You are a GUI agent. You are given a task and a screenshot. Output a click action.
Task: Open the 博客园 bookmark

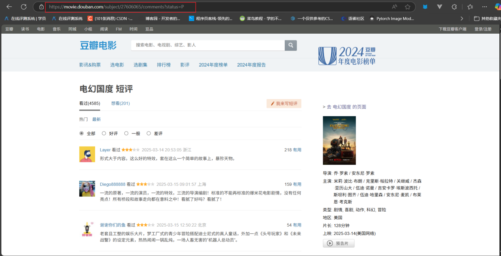[162, 18]
